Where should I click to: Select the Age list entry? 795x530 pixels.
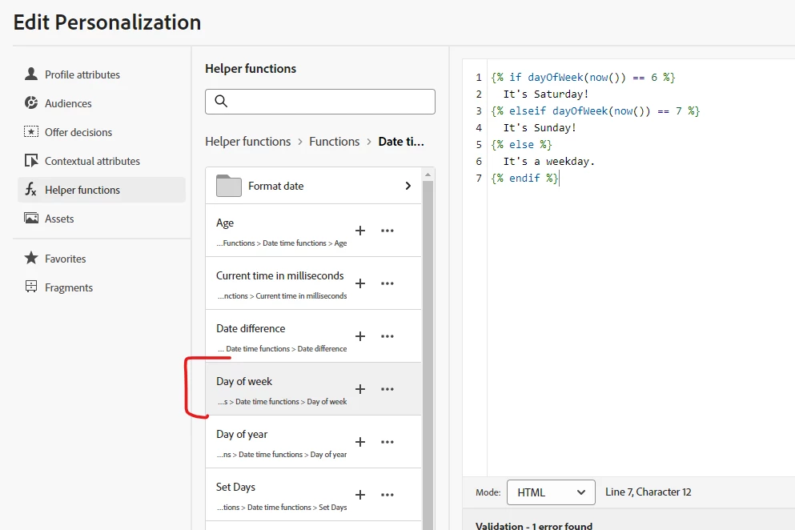[313, 231]
